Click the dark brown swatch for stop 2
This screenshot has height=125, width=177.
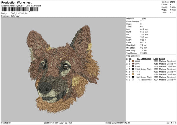pos(133,64)
